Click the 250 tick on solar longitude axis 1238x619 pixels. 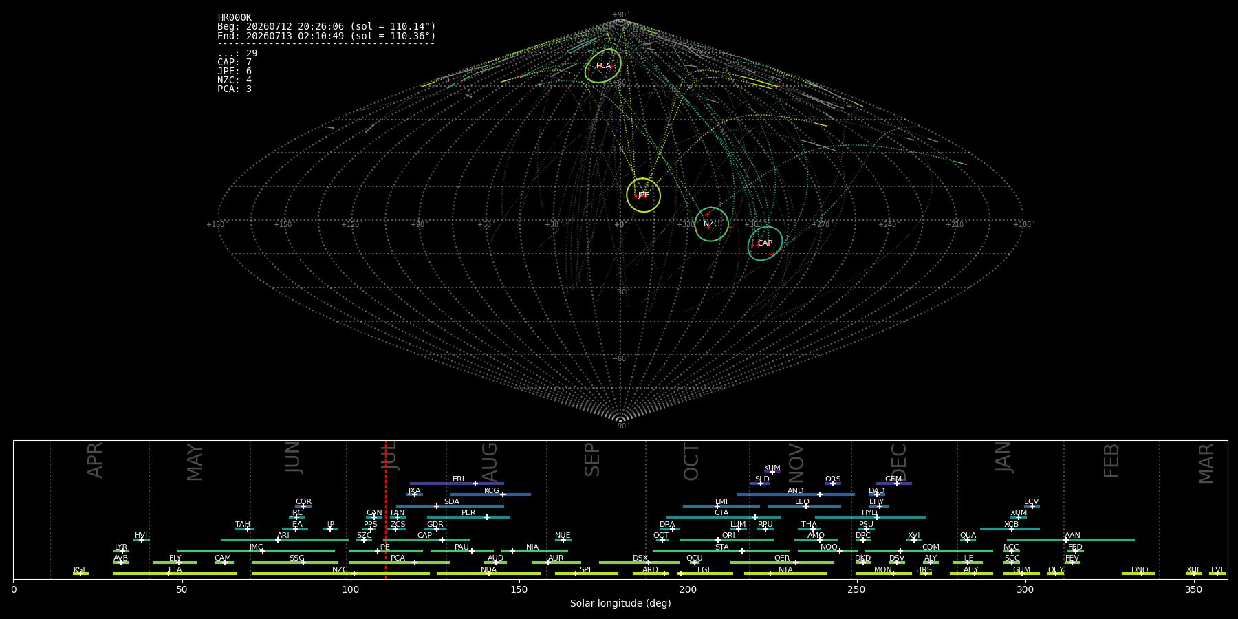(856, 590)
